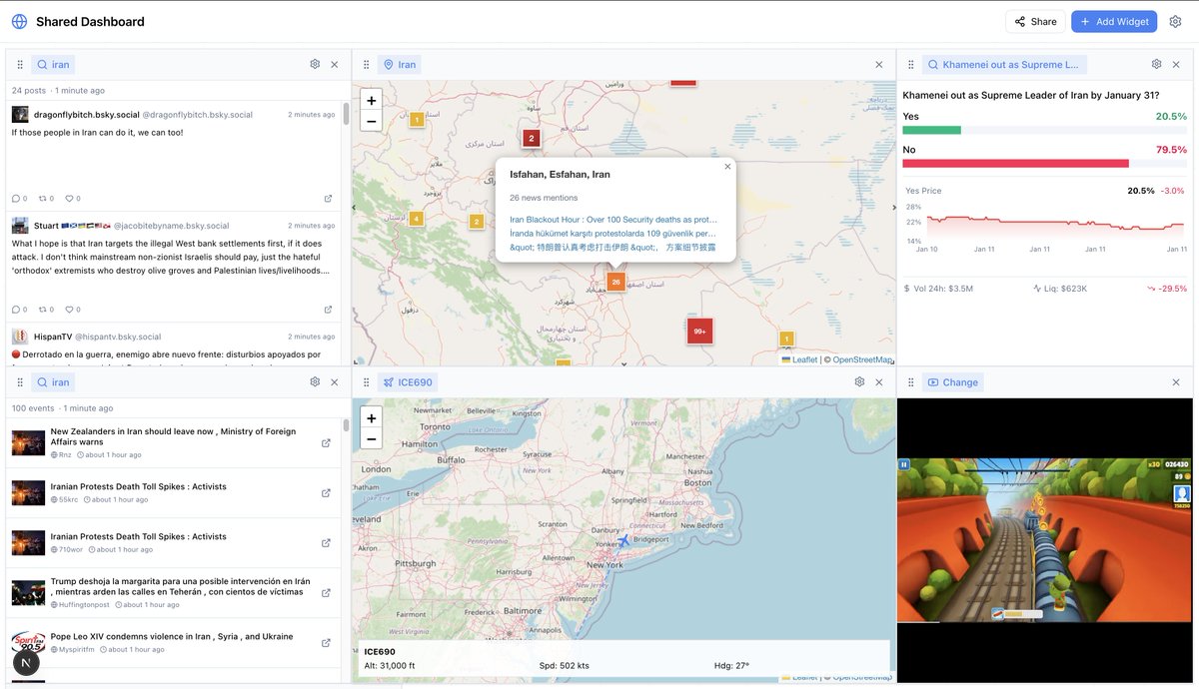Click the events widget scrollbar
This screenshot has height=689, width=1199.
[347, 426]
